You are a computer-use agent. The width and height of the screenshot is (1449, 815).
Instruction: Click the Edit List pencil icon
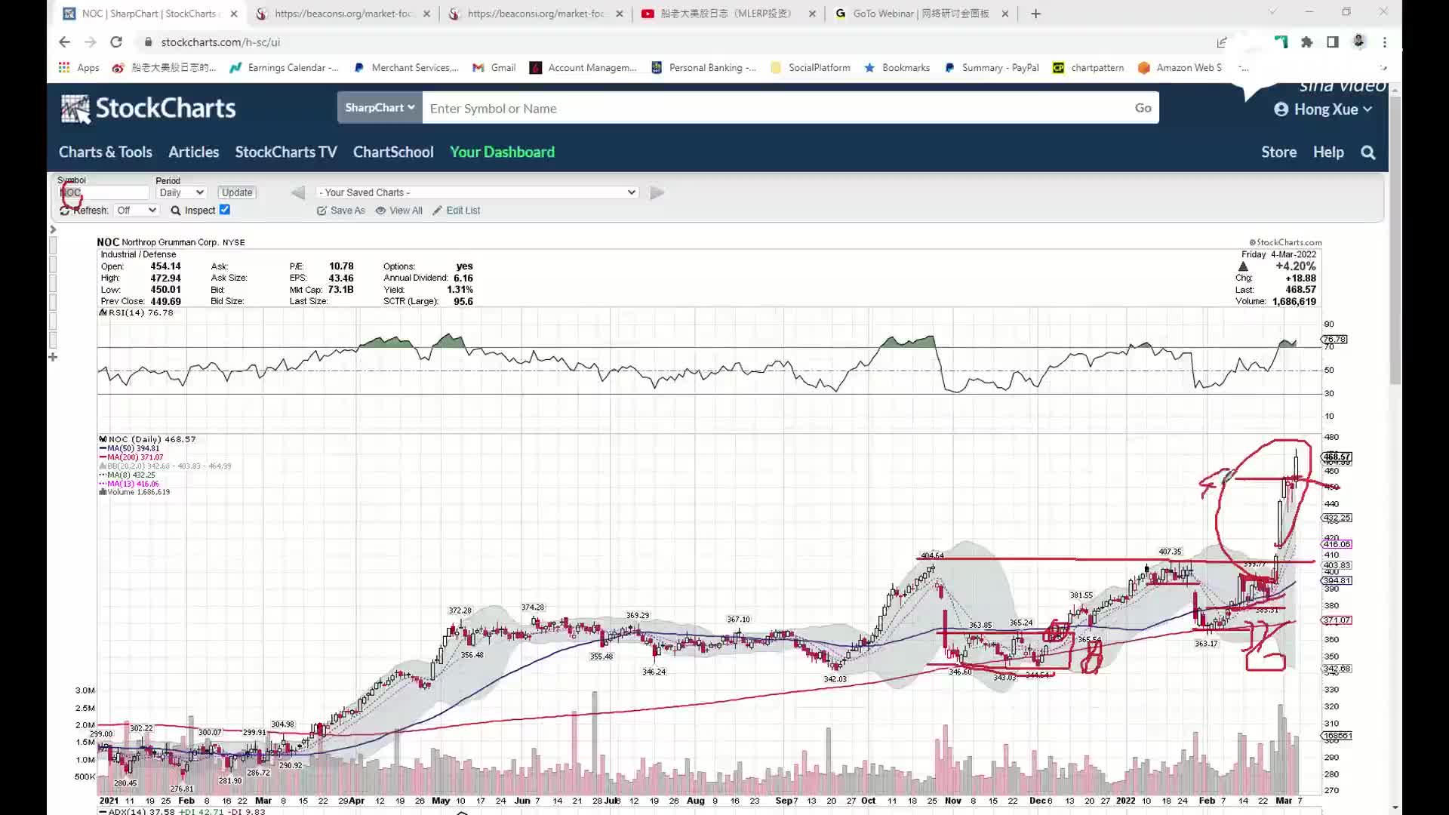[438, 211]
